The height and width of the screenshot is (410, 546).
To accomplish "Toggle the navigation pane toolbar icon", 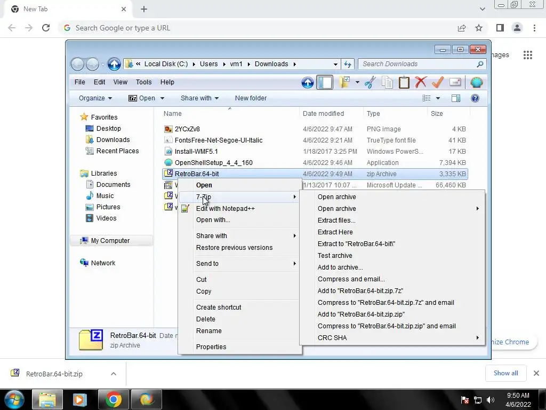I will tap(325, 83).
